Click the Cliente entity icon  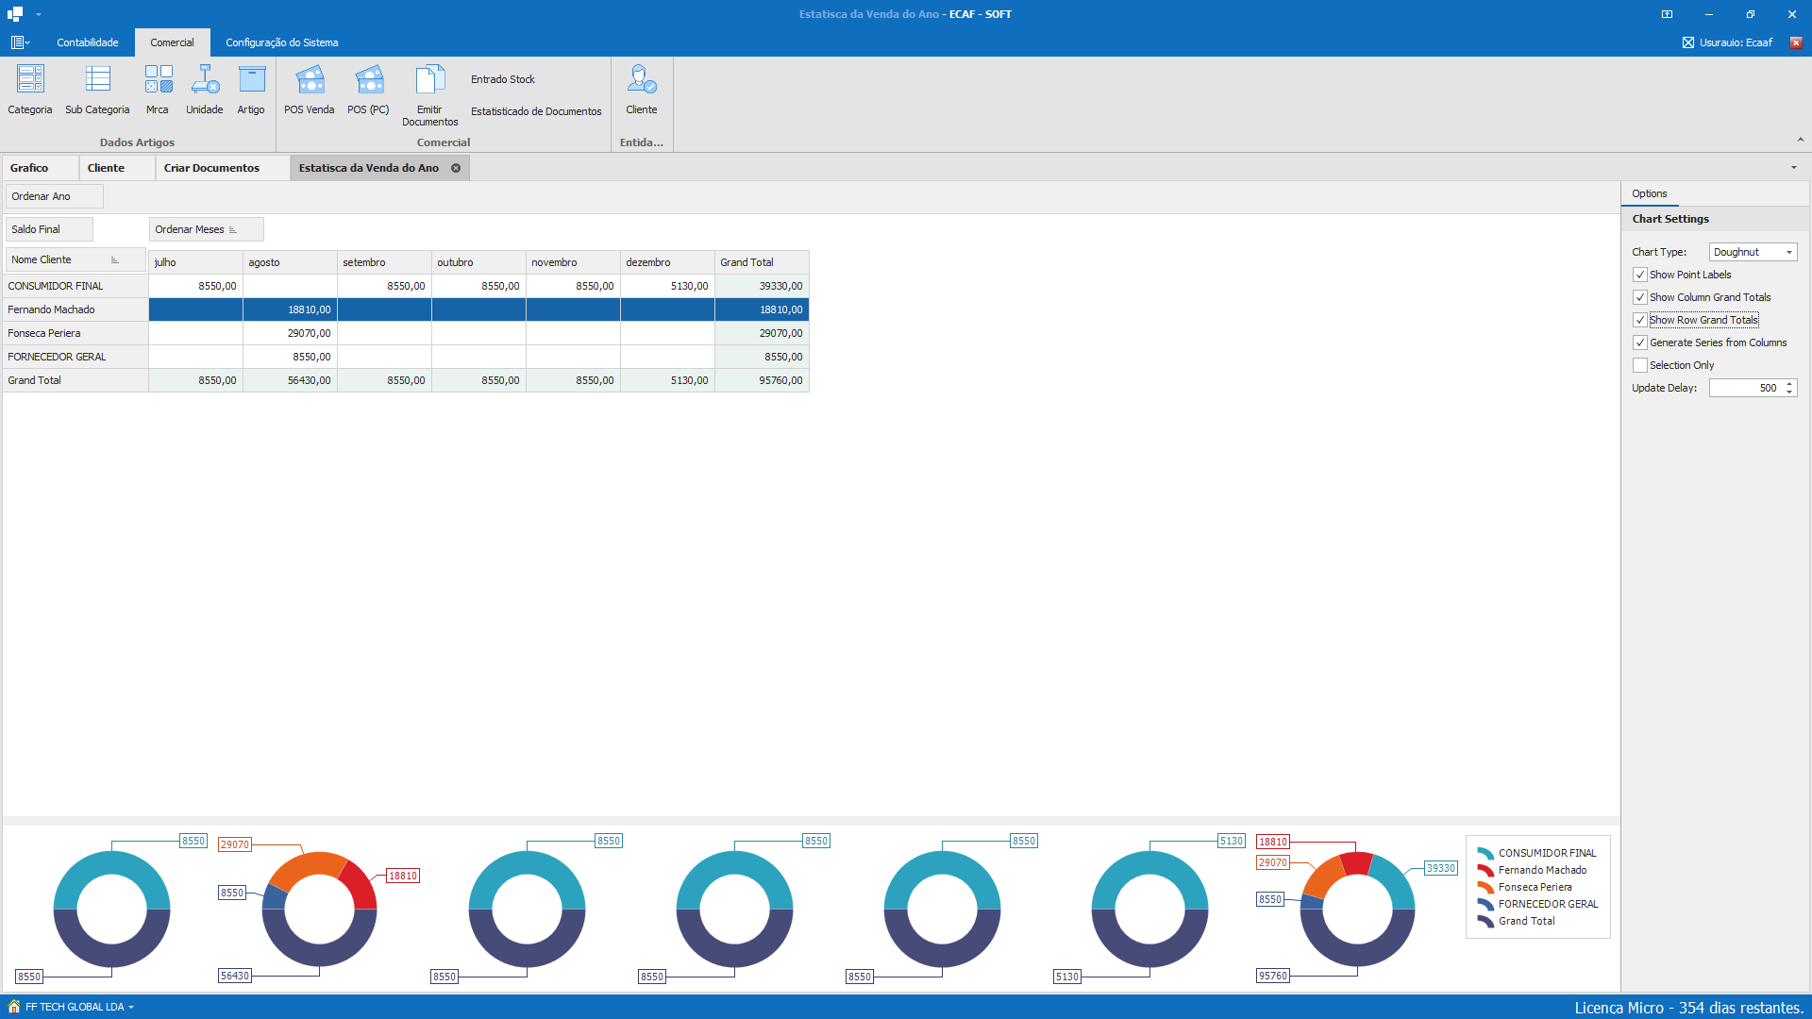642,80
